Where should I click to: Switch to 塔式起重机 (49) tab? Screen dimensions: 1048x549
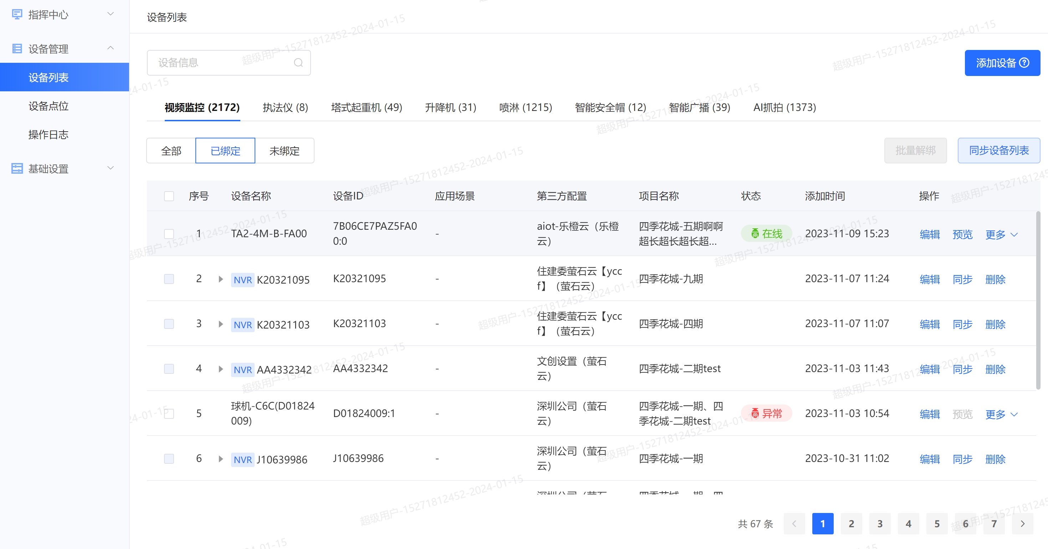367,107
